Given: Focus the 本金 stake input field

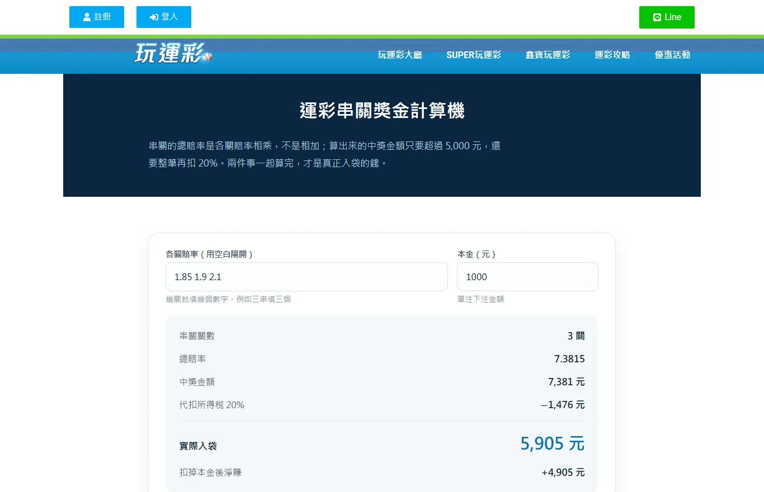Looking at the screenshot, I should coord(527,277).
